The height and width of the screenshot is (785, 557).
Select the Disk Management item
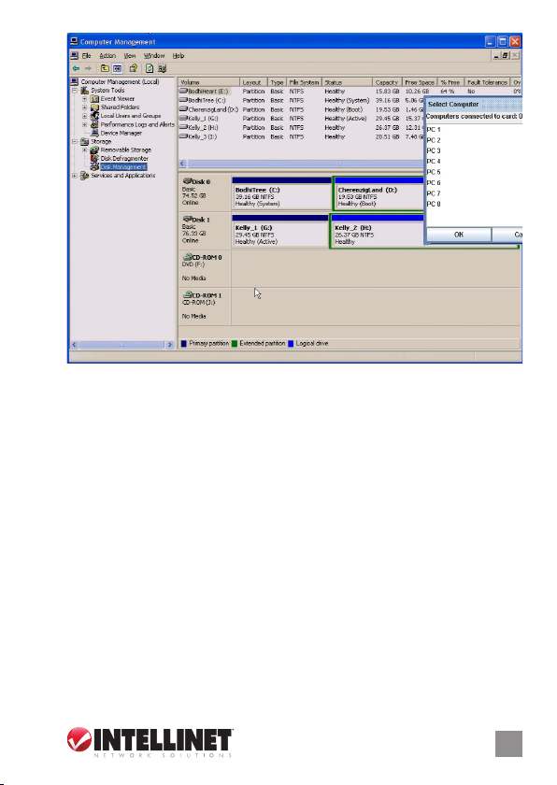point(123,166)
